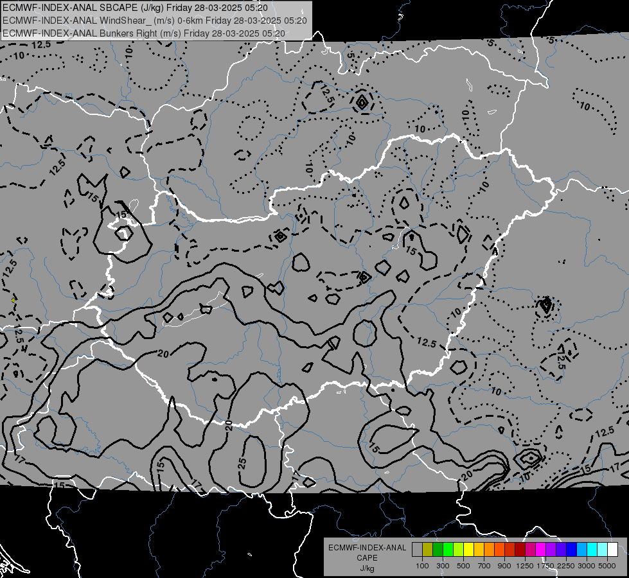Click the 1250 tick label in legend
This screenshot has width=629, height=578.
pyautogui.click(x=525, y=566)
